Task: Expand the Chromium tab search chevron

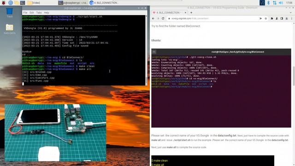Action: pyautogui.click(x=291, y=12)
